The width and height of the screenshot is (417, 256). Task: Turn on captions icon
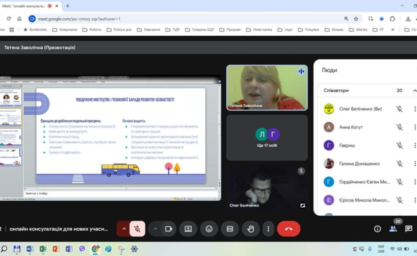click(230, 229)
